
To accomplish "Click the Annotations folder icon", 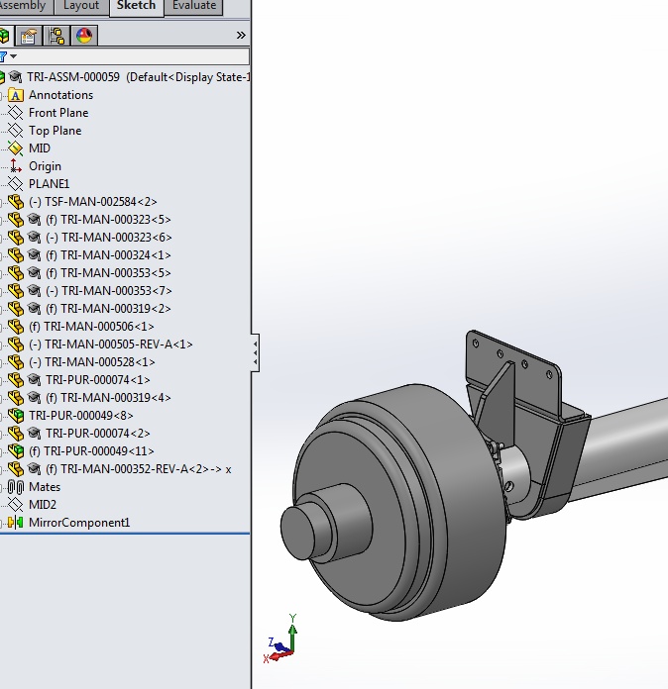I will (x=16, y=95).
